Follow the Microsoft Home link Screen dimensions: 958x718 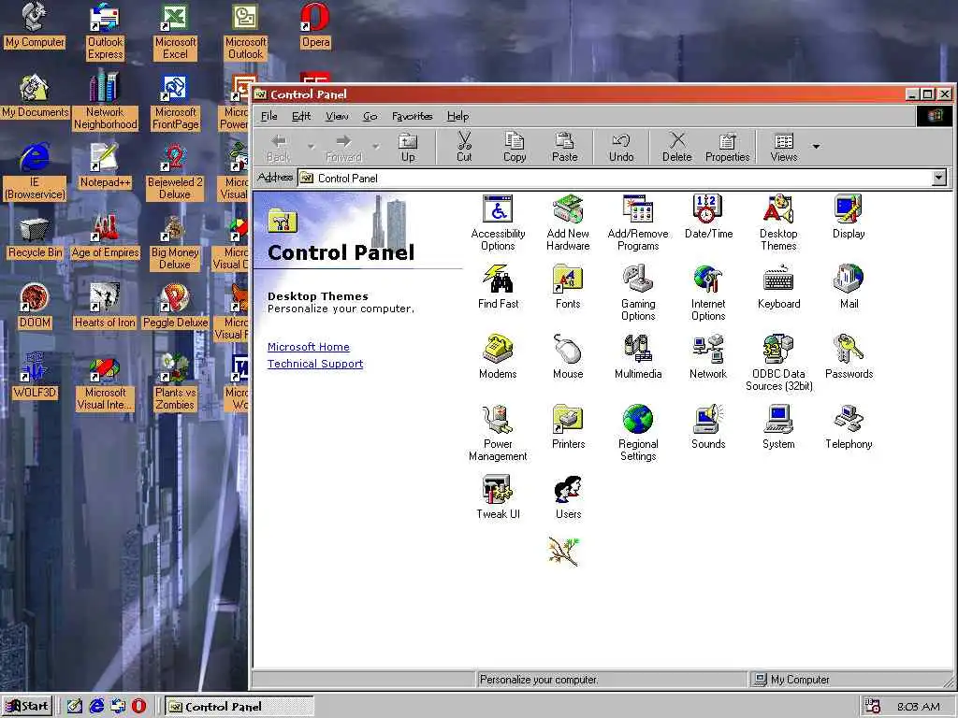click(x=308, y=347)
